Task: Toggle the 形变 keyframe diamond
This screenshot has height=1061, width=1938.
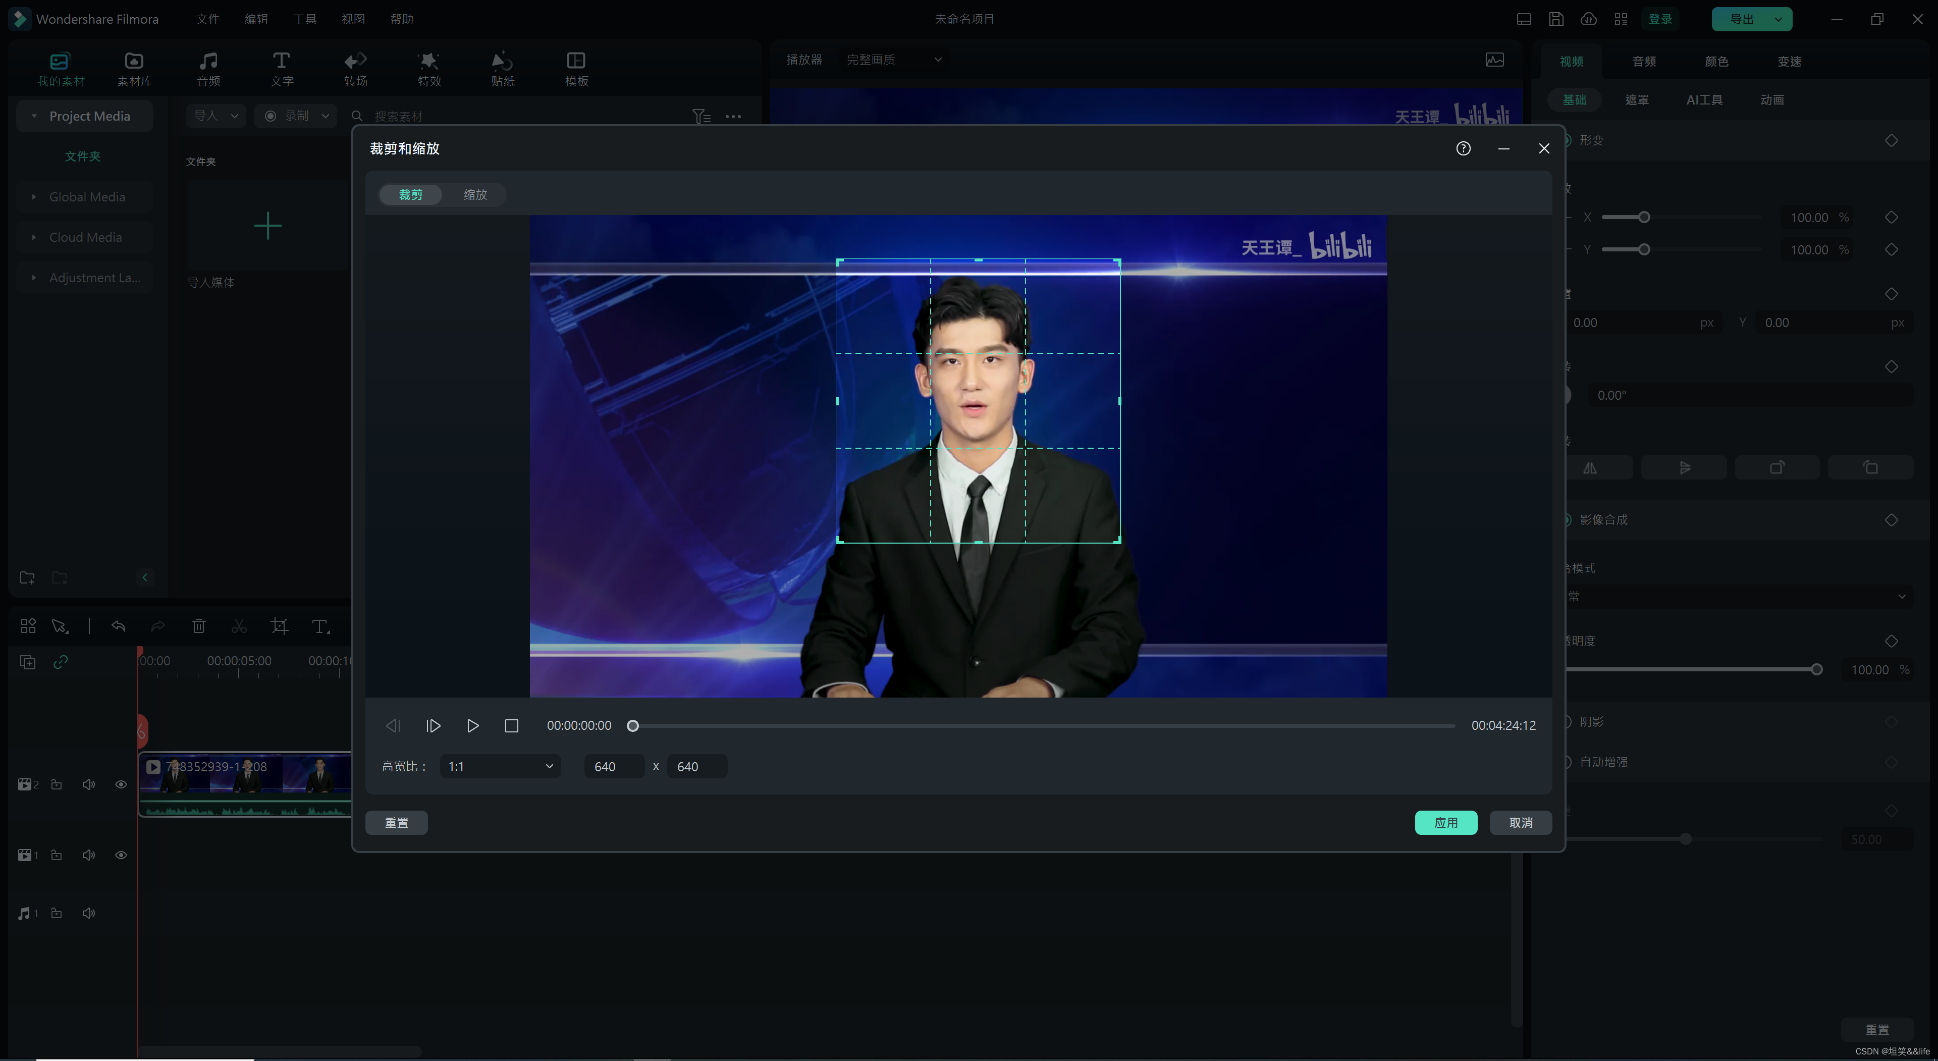Action: pos(1891,140)
